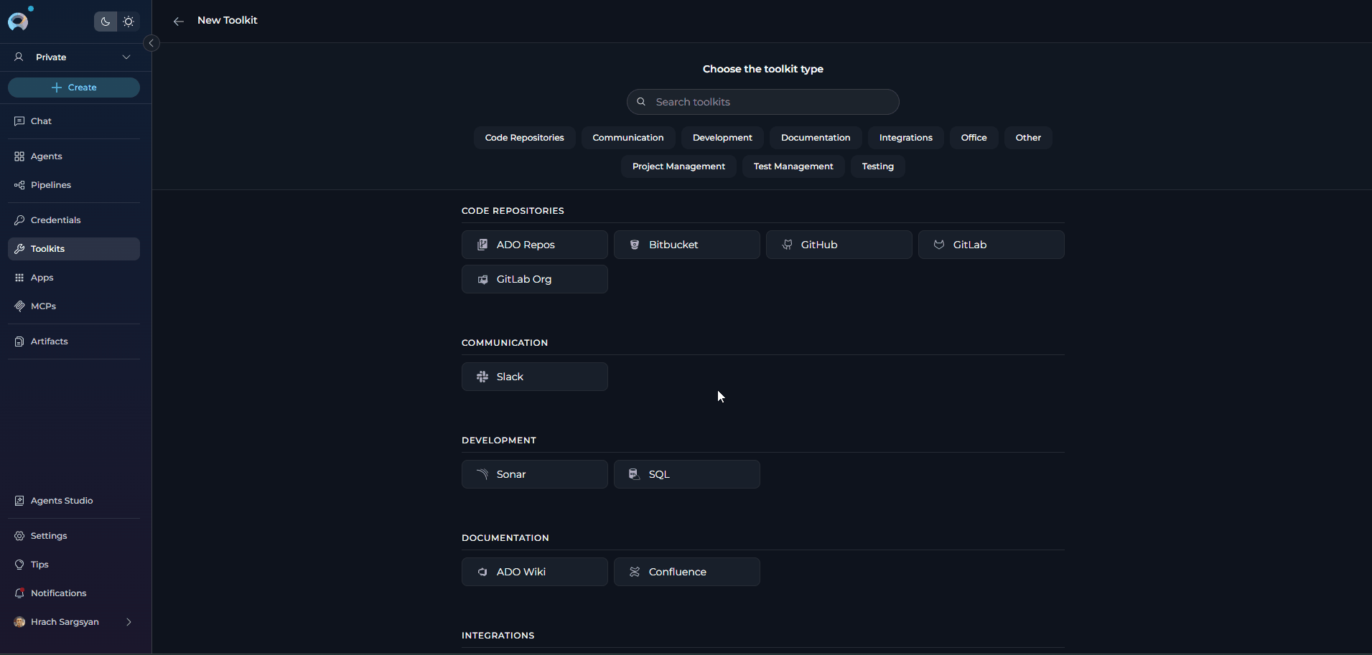Open the Artifacts panel
The width and height of the screenshot is (1372, 655).
coord(50,341)
